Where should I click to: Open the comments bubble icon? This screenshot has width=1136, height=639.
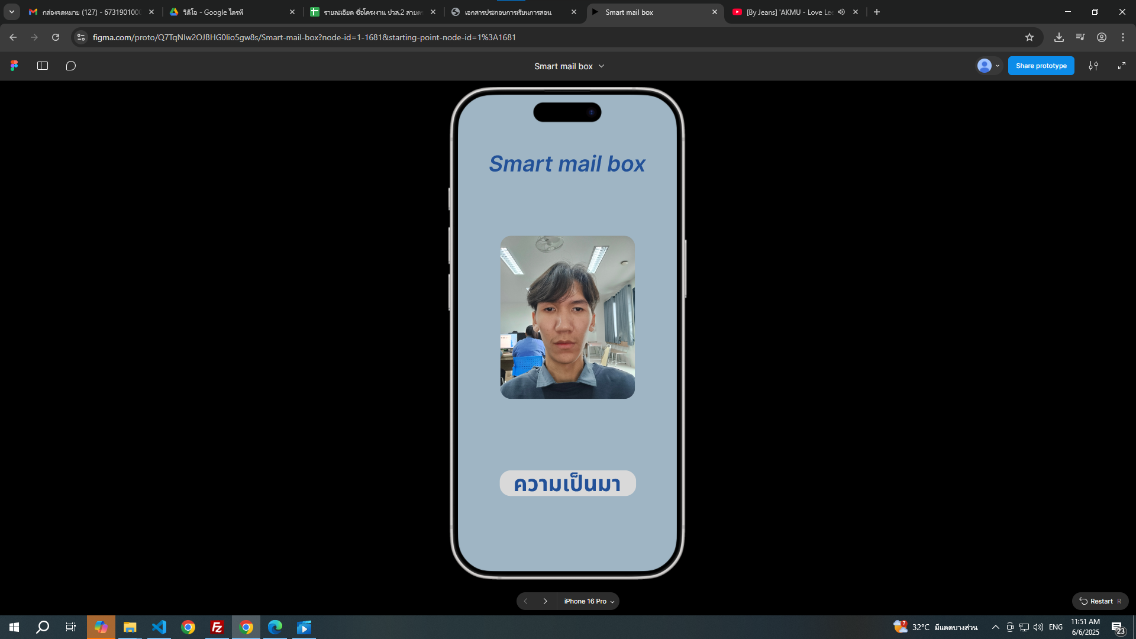71,66
